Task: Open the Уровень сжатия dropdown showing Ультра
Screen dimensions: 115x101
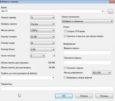Action: [42, 24]
